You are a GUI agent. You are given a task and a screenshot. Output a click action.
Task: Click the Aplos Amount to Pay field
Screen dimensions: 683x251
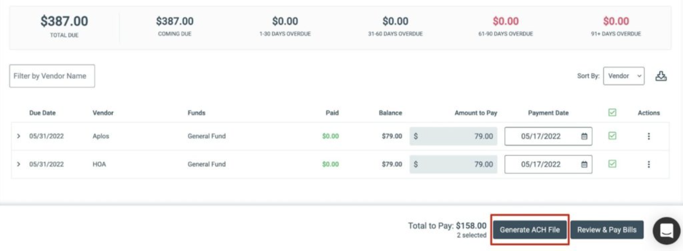tap(453, 136)
